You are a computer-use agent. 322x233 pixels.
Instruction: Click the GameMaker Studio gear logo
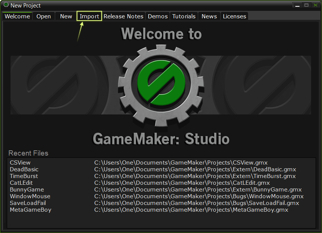tap(161, 86)
